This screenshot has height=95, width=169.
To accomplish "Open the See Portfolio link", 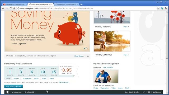I will pyautogui.click(x=108, y=68).
